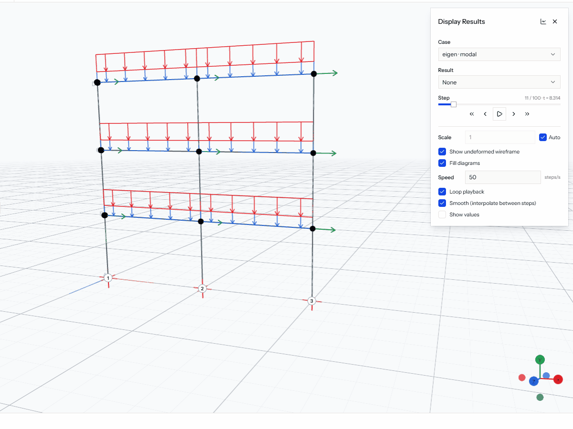This screenshot has height=429, width=573.
Task: Jump to the first step
Action: click(x=472, y=114)
